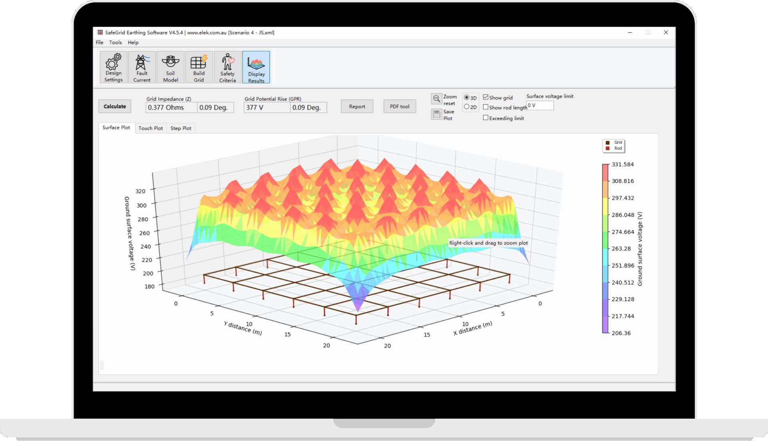Uncheck the Show grid checkbox
Viewport: 768px width, 441px height.
coord(486,97)
